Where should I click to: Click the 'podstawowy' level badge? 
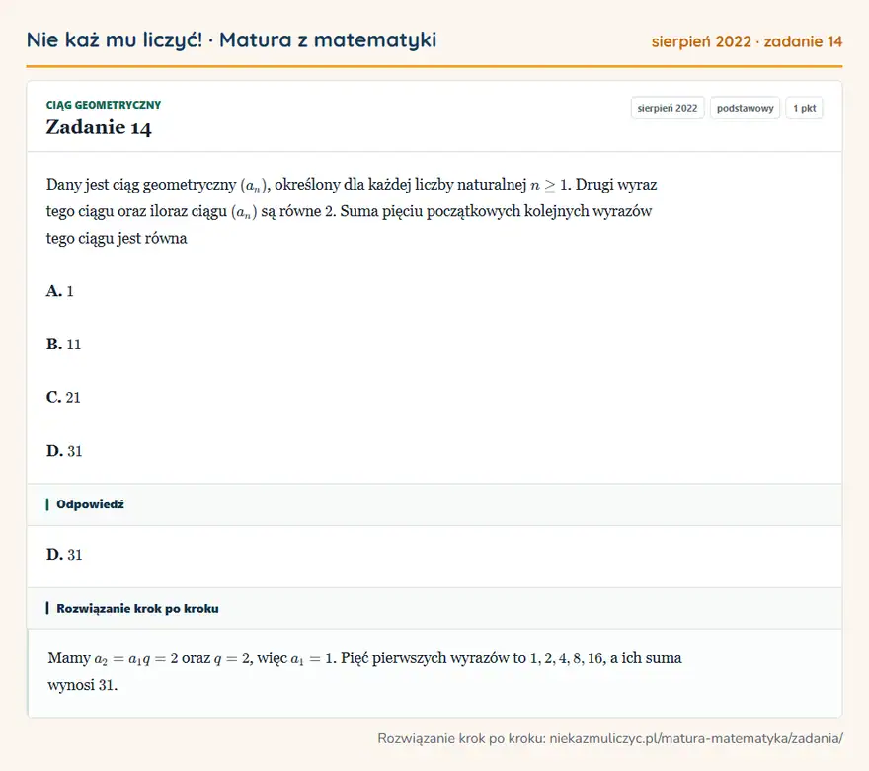(745, 108)
